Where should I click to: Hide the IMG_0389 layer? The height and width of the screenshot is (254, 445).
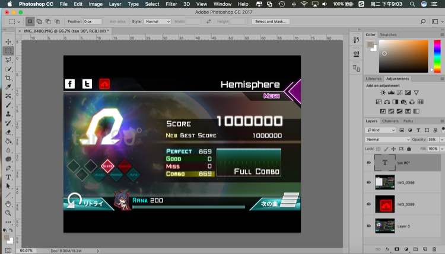tap(368, 204)
